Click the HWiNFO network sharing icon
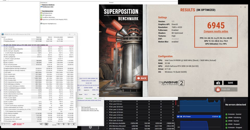The width and height of the screenshot is (250, 130). point(41,124)
